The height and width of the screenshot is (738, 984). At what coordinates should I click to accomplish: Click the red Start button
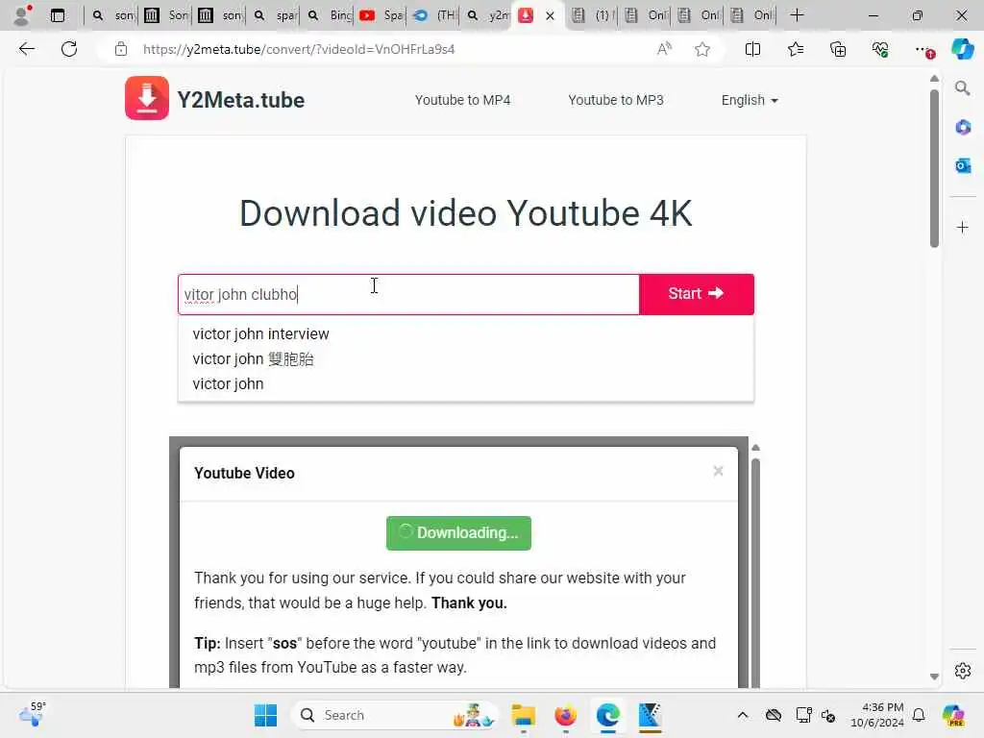coord(697,294)
